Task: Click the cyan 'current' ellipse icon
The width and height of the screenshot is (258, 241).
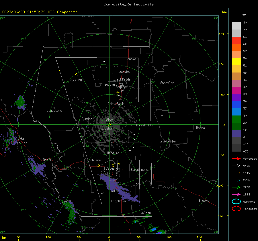Action: click(236, 201)
